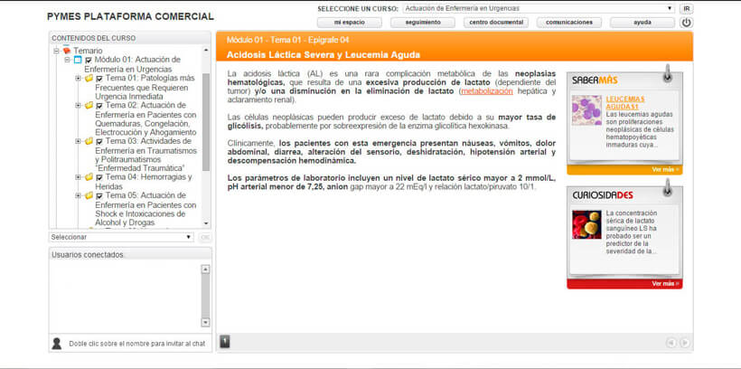Go to next page arrow

(684, 343)
